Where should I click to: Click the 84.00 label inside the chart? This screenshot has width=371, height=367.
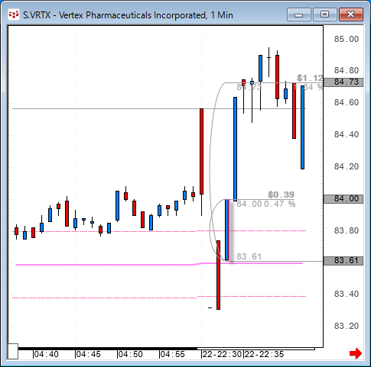249,204
